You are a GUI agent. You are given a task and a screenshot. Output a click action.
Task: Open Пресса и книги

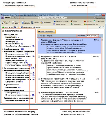pyautogui.click(x=76, y=24)
